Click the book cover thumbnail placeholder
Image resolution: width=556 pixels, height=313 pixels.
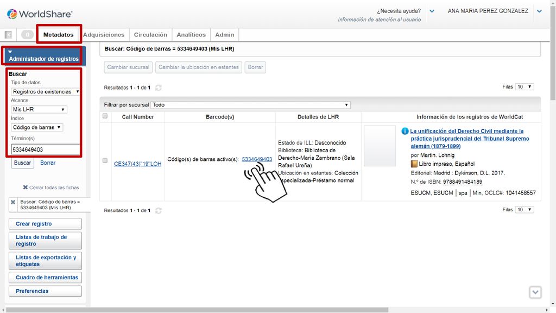(380, 146)
